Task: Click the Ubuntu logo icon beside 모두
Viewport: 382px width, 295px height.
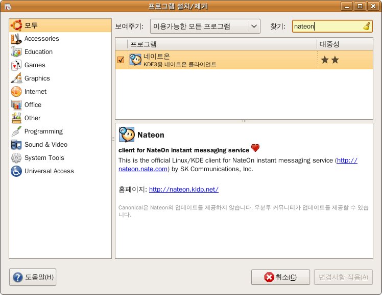Action: [x=16, y=25]
